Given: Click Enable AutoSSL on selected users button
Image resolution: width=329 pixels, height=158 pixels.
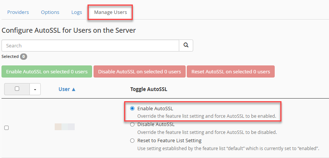Looking at the screenshot, I should 47,71.
